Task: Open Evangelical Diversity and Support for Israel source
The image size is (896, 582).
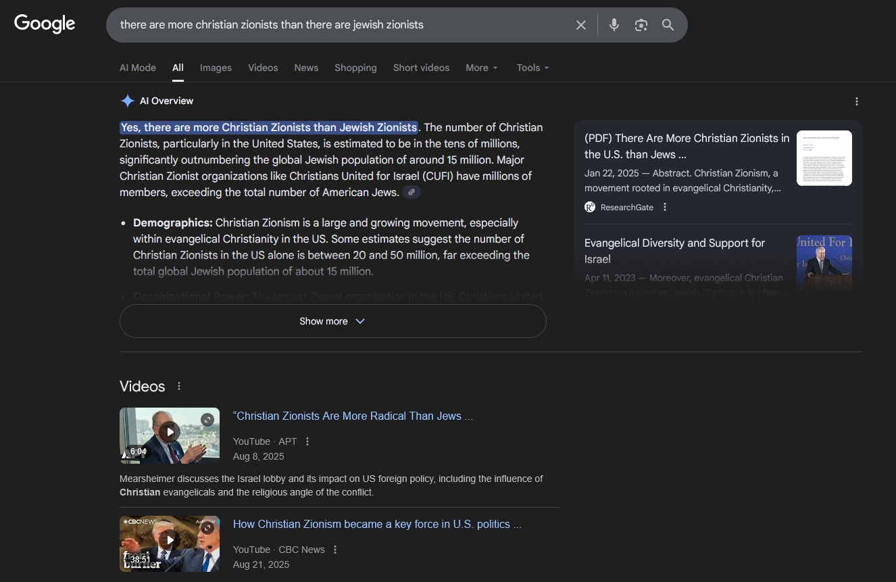Action: pyautogui.click(x=674, y=251)
